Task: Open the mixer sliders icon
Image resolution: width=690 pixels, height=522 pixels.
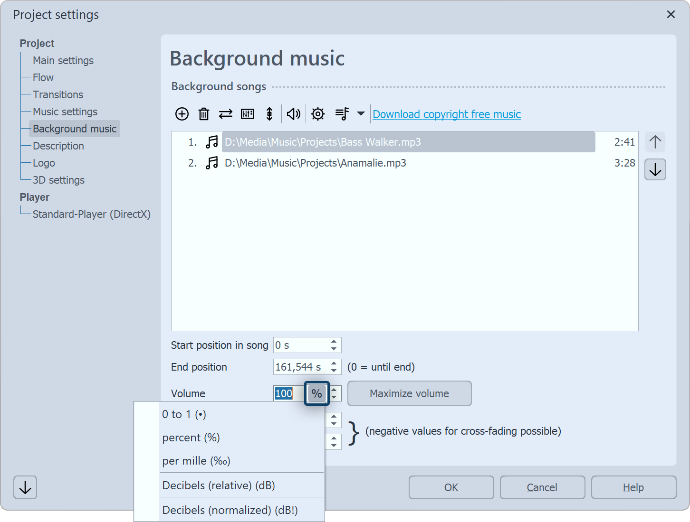Action: [x=248, y=114]
